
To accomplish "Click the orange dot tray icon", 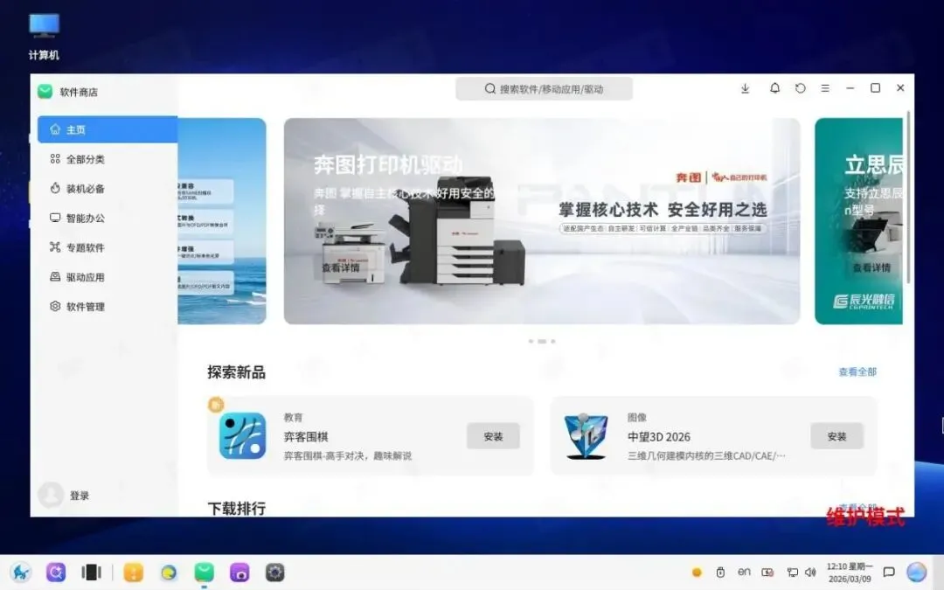I will pos(697,573).
